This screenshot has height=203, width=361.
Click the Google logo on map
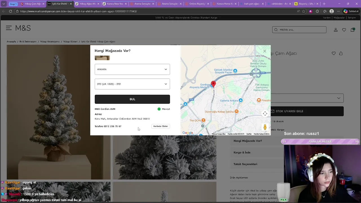tap(188, 133)
